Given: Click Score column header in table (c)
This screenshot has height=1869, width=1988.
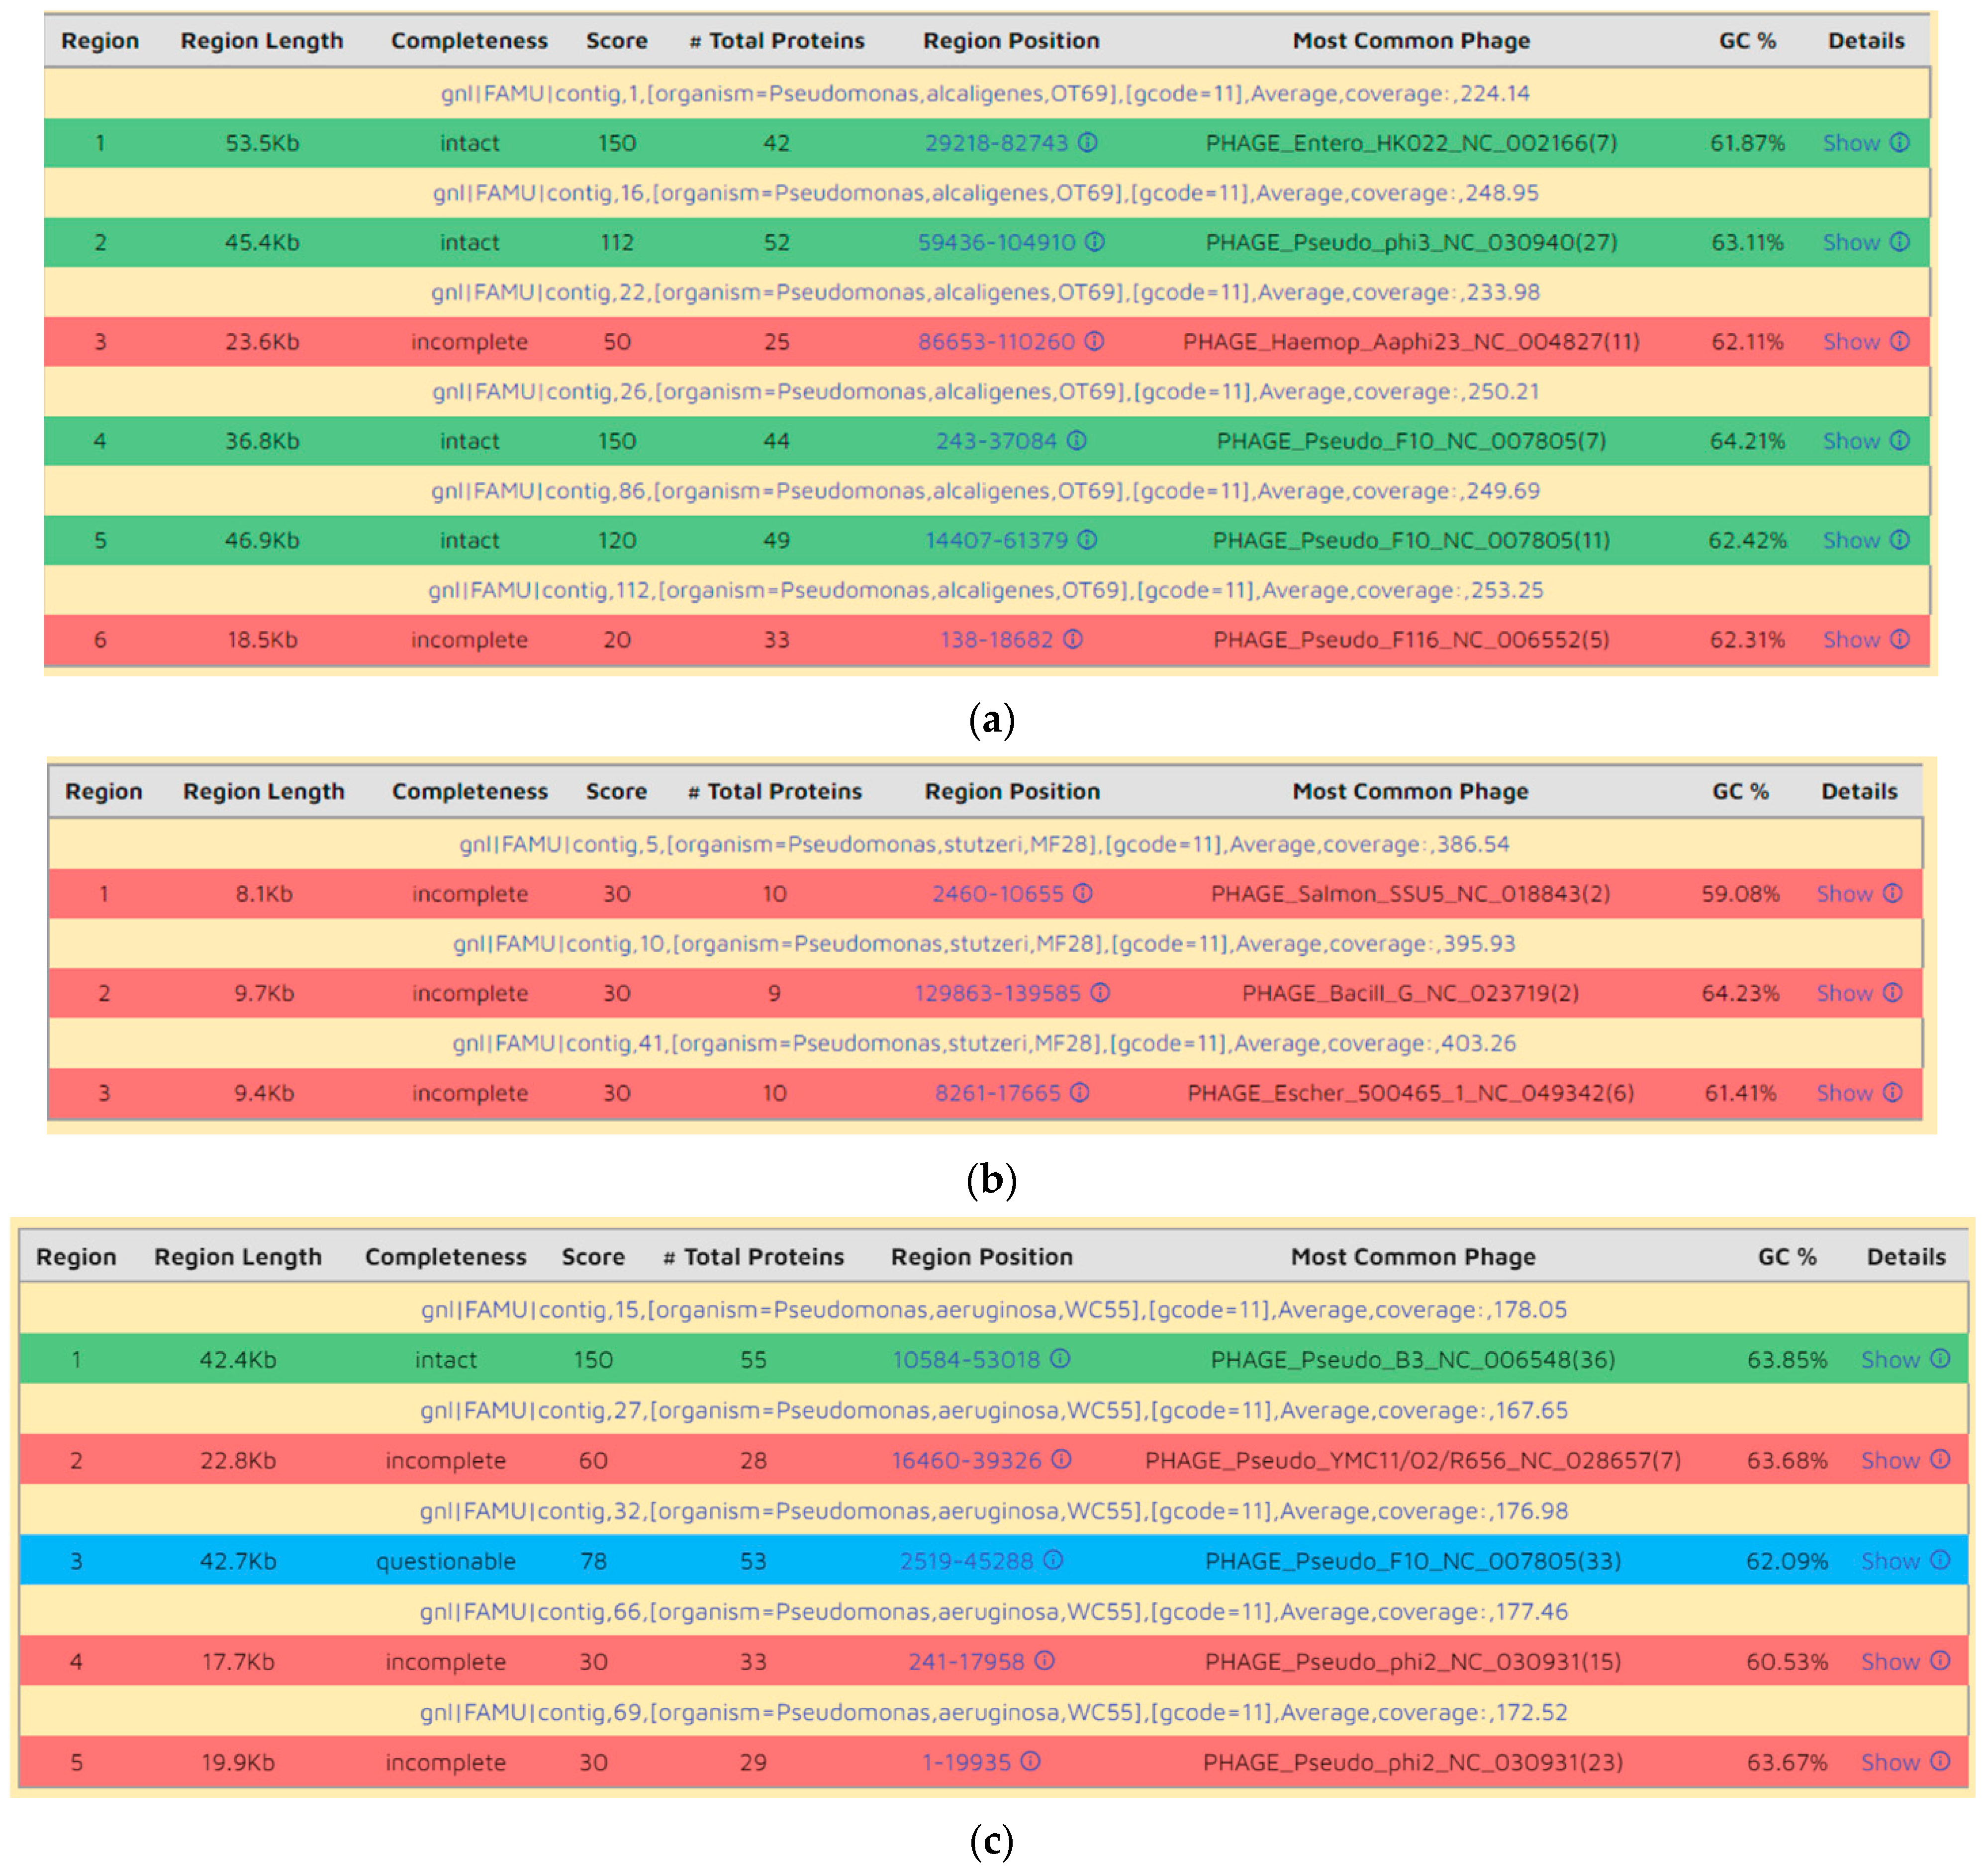Looking at the screenshot, I should pyautogui.click(x=593, y=1257).
